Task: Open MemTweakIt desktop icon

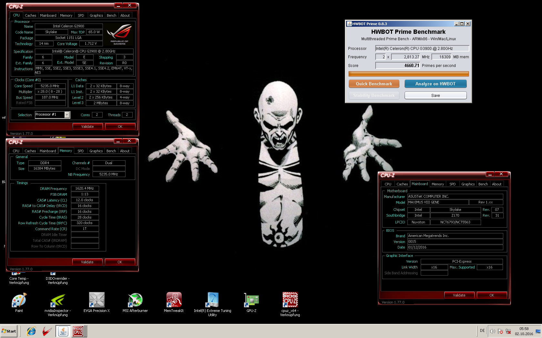Action: (x=174, y=303)
